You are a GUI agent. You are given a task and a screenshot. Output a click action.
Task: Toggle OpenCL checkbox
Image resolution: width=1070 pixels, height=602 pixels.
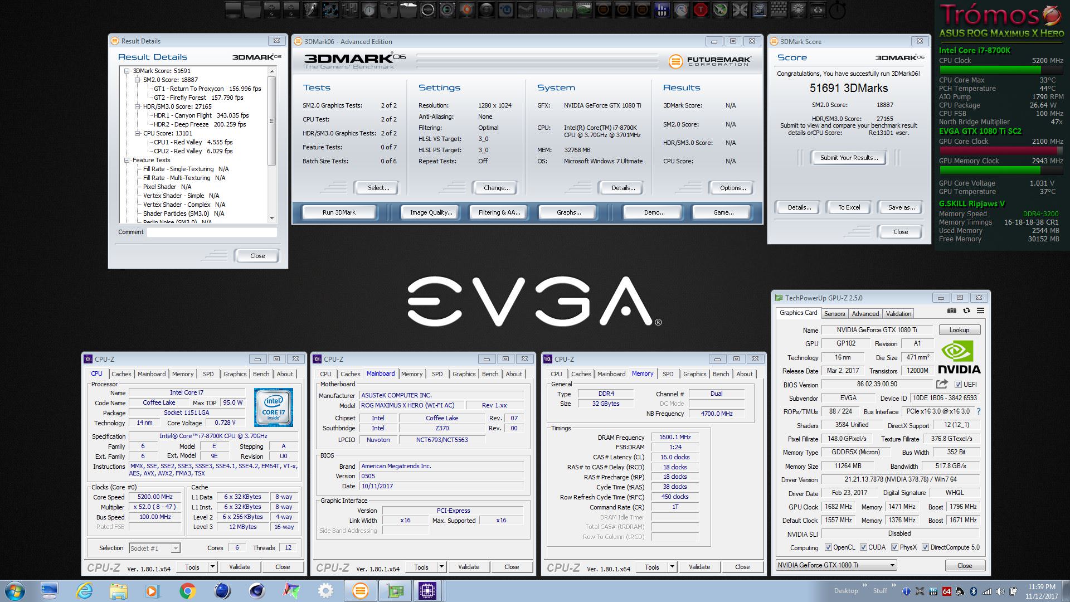pyautogui.click(x=828, y=547)
